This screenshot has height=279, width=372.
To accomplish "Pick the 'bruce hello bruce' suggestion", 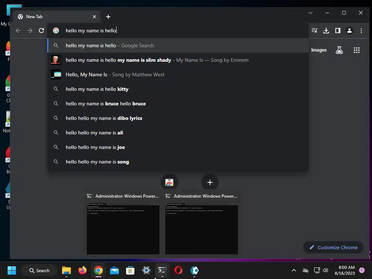I will [178, 104].
